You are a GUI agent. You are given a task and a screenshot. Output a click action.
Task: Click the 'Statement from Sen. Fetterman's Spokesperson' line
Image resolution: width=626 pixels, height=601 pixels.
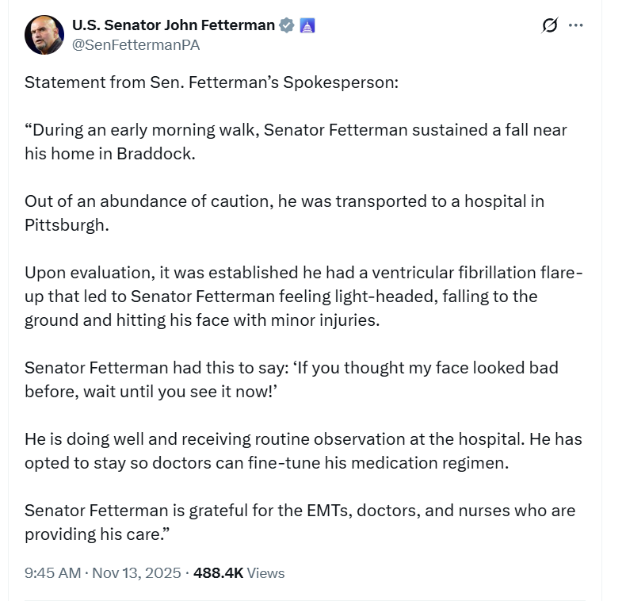tap(212, 82)
